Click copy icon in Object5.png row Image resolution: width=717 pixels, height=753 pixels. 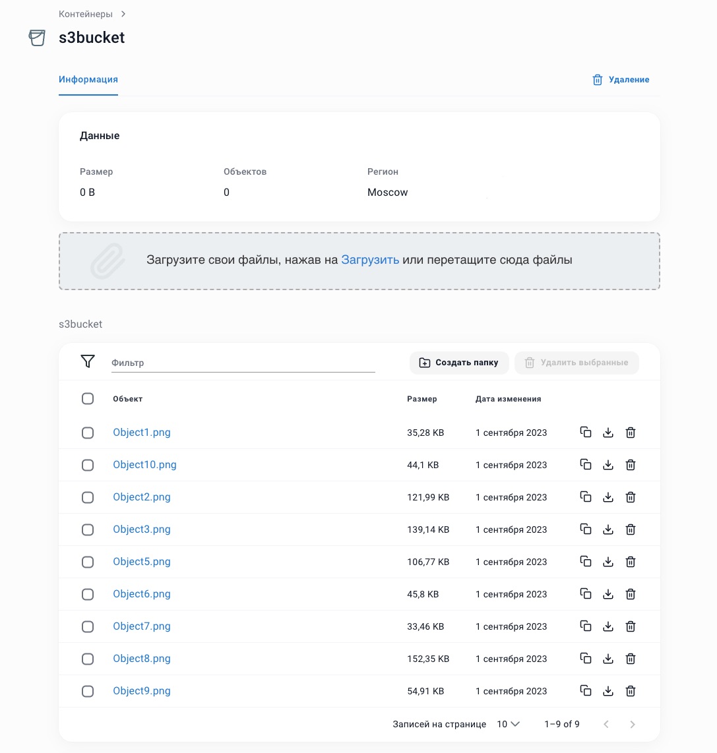(x=585, y=562)
